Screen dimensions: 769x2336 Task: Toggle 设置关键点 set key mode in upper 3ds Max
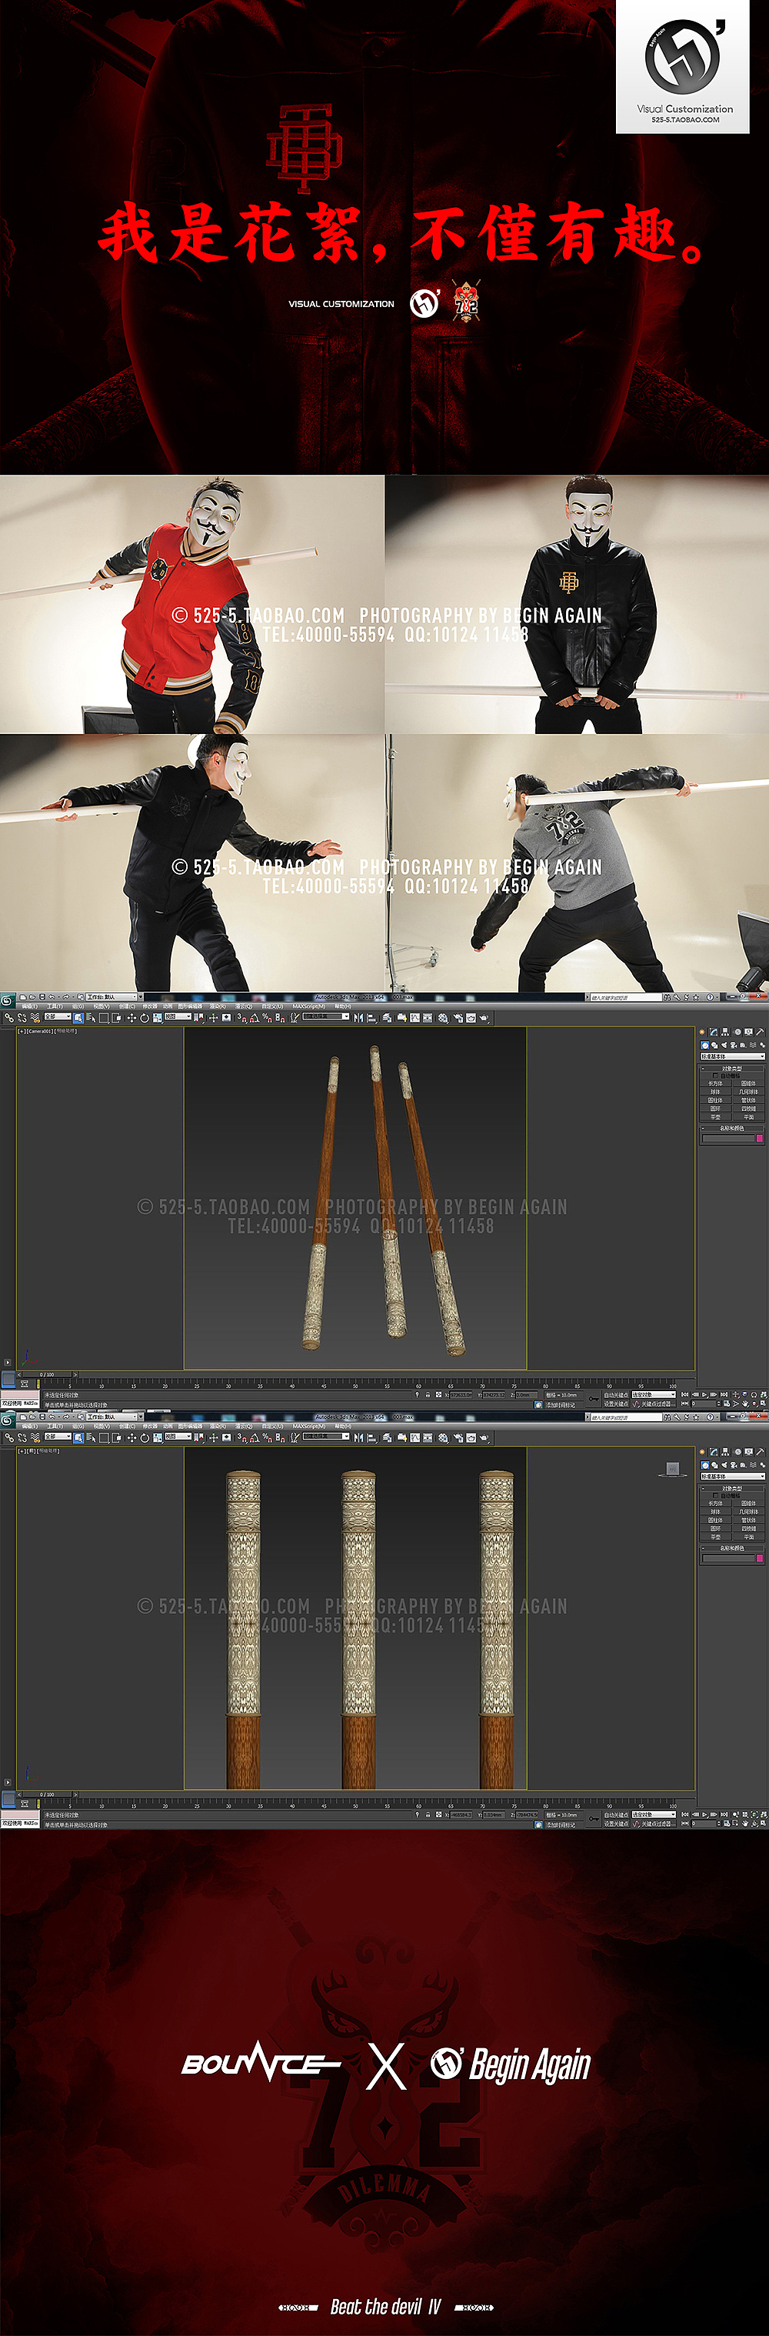pos(617,1405)
